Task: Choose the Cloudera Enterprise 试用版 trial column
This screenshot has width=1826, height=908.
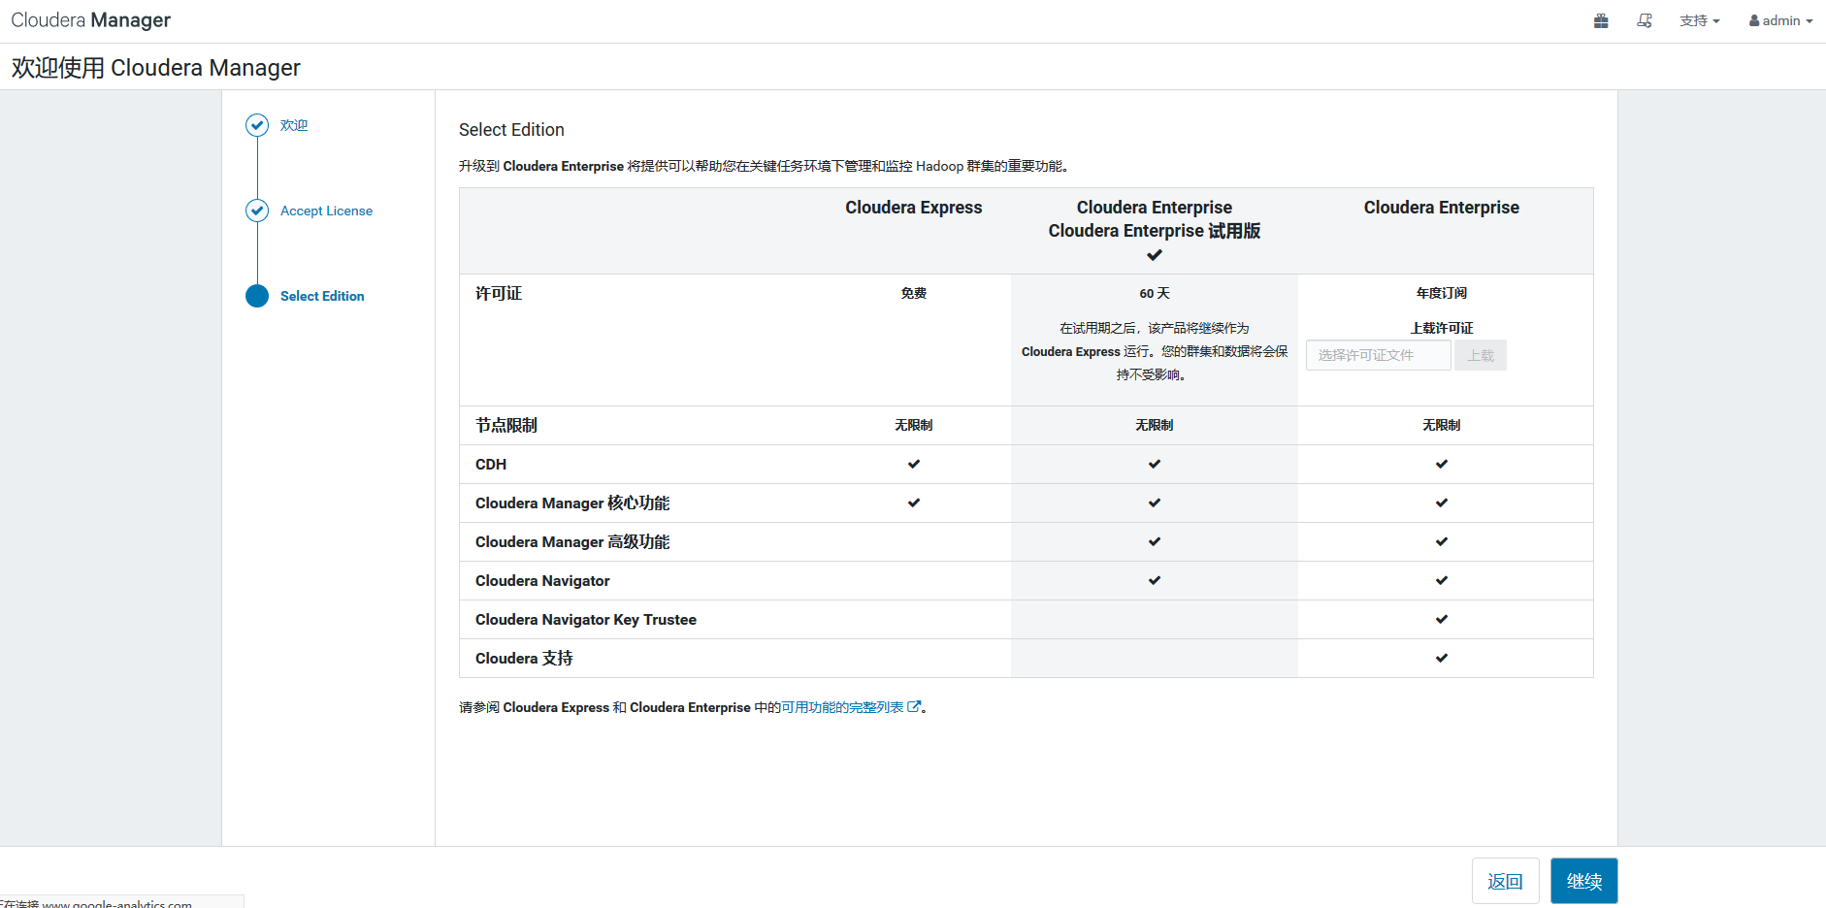Action: (x=1155, y=231)
